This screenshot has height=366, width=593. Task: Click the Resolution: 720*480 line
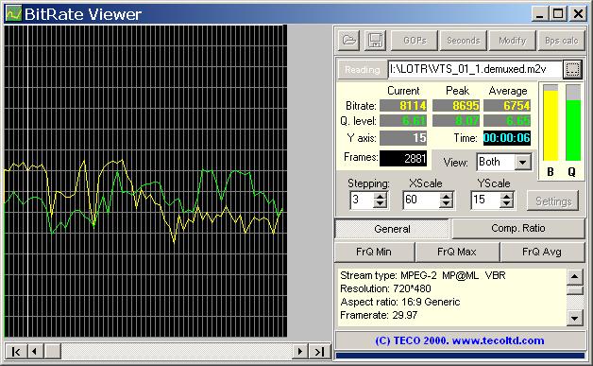[385, 288]
